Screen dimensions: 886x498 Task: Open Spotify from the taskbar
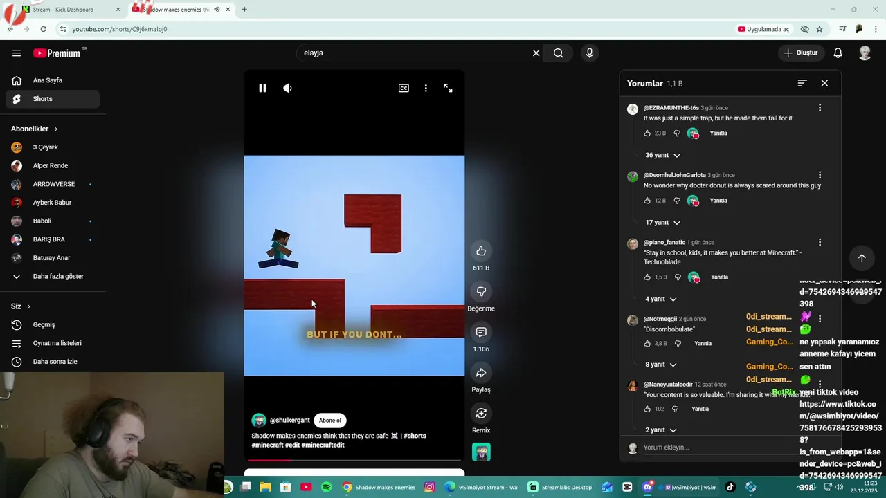(x=326, y=488)
